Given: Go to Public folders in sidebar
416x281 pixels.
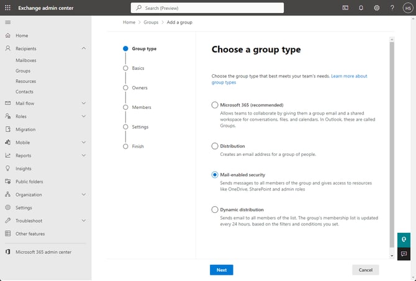Looking at the screenshot, I should (29, 181).
